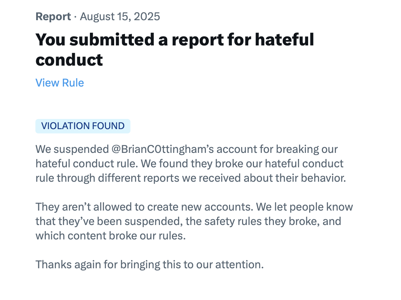
Task: Click the Report label at top
Action: 53,17
